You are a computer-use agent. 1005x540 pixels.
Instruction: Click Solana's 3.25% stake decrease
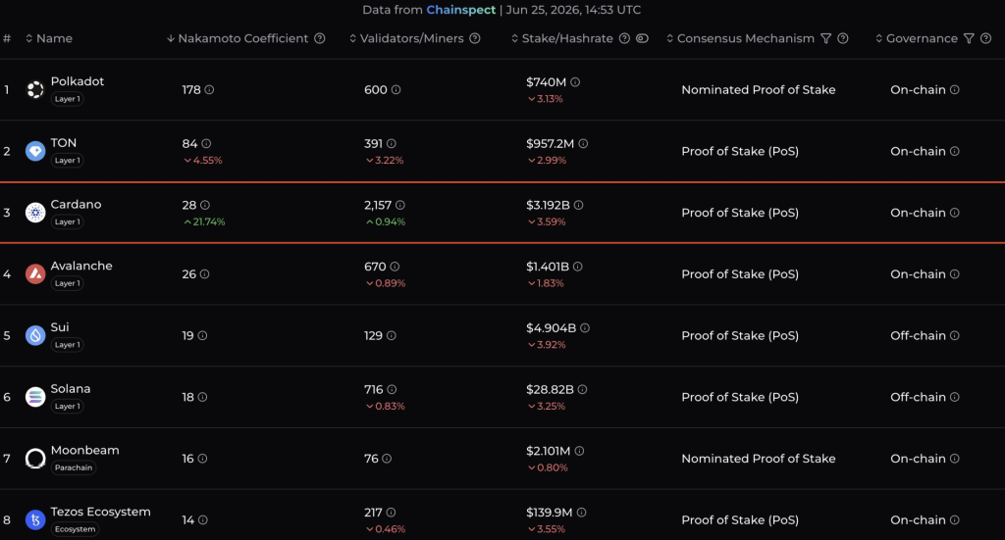[x=546, y=407]
